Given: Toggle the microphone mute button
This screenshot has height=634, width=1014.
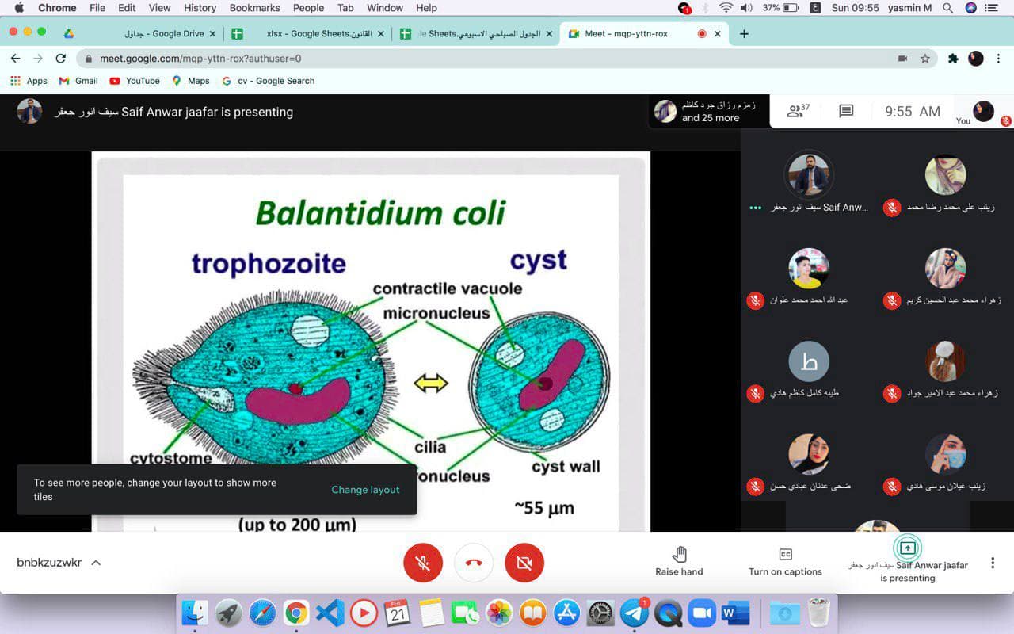Looking at the screenshot, I should (423, 563).
